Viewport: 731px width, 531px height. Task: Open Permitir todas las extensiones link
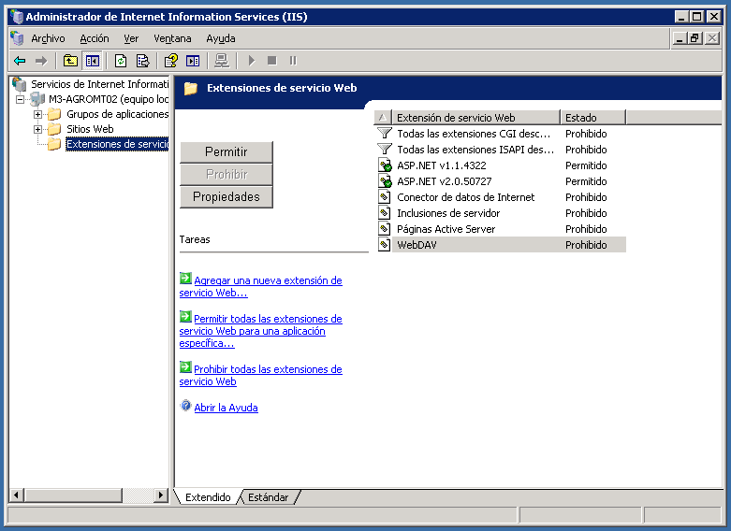tap(260, 331)
